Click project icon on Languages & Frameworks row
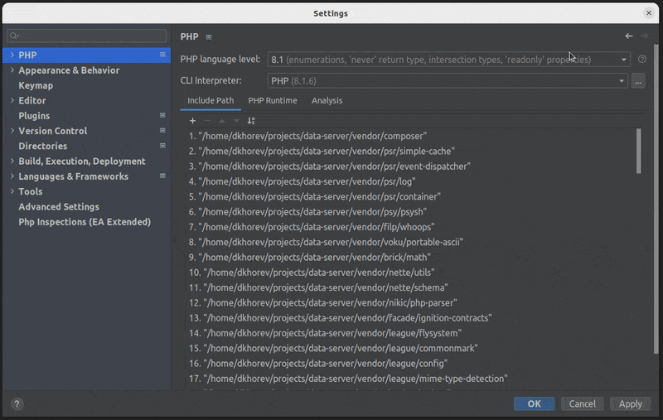Viewport: 663px width, 420px height. [x=162, y=176]
